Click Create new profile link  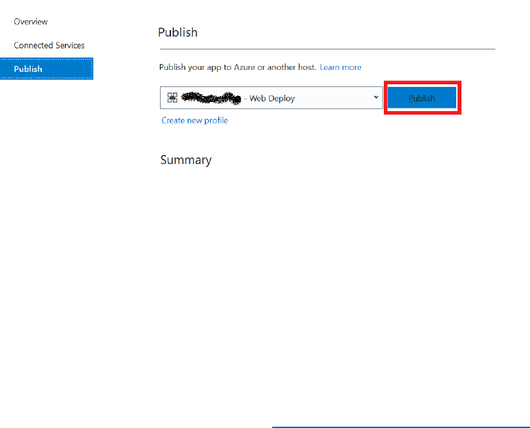coord(195,120)
